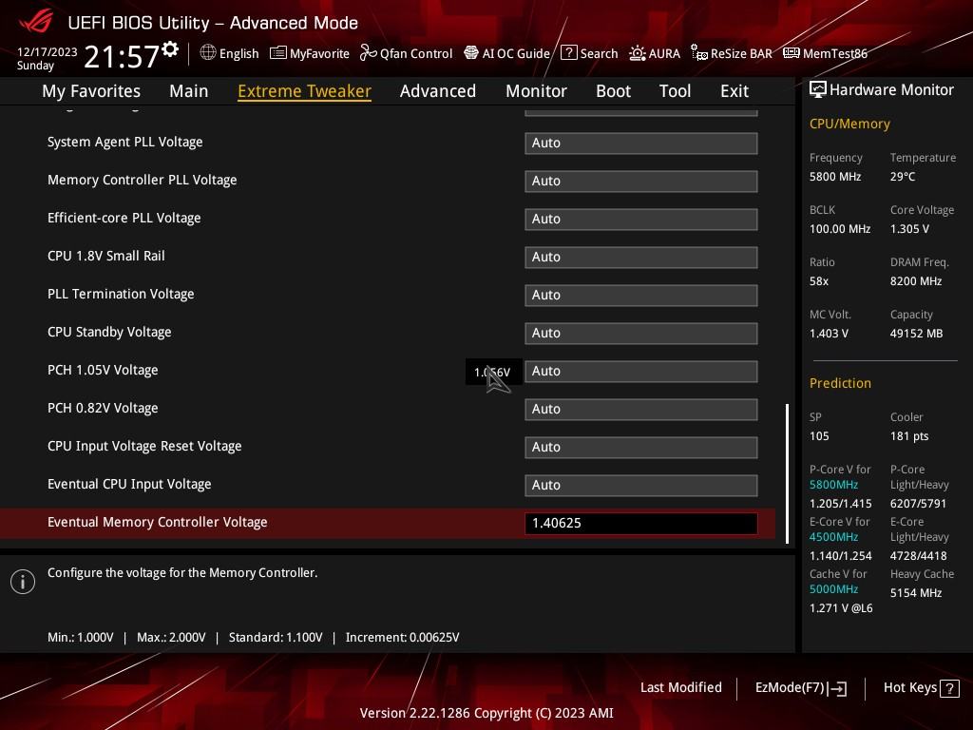Click Efficient-core PLL Voltage label
The height and width of the screenshot is (730, 973).
pos(124,218)
